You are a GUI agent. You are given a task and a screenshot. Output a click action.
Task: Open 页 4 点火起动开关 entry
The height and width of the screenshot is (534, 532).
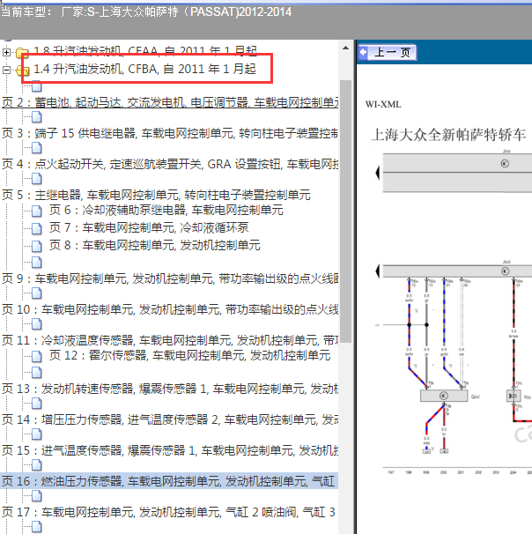[x=170, y=164]
